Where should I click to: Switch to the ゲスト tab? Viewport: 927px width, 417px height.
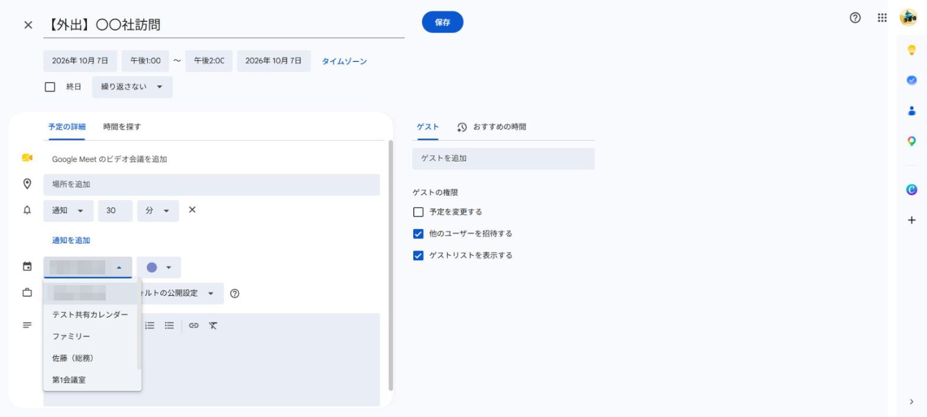pyautogui.click(x=428, y=127)
